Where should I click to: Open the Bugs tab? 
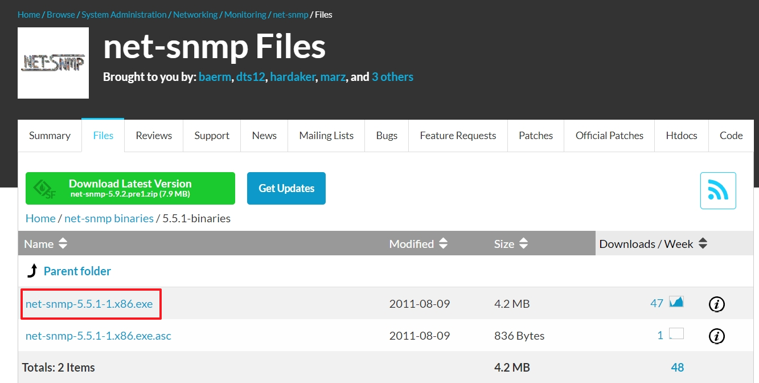[387, 136]
